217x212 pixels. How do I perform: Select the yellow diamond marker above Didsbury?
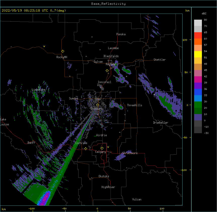98,105
